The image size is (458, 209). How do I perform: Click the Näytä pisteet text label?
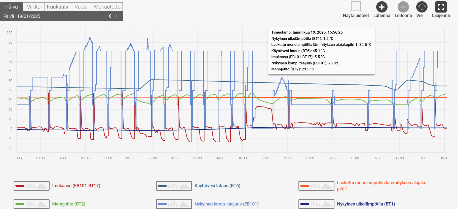pyautogui.click(x=356, y=16)
